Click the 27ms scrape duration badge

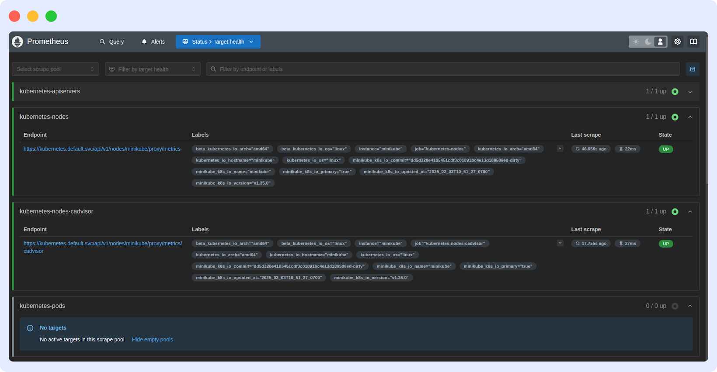pyautogui.click(x=627, y=243)
